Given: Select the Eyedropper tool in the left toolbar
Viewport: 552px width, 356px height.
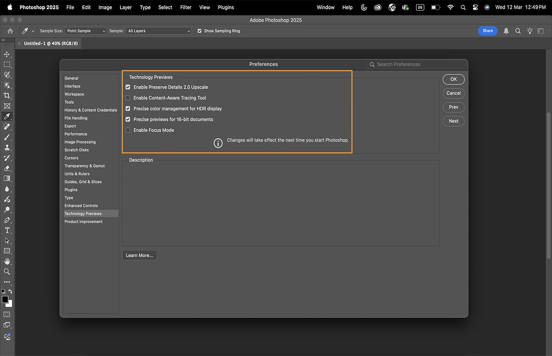Looking at the screenshot, I should pyautogui.click(x=7, y=116).
